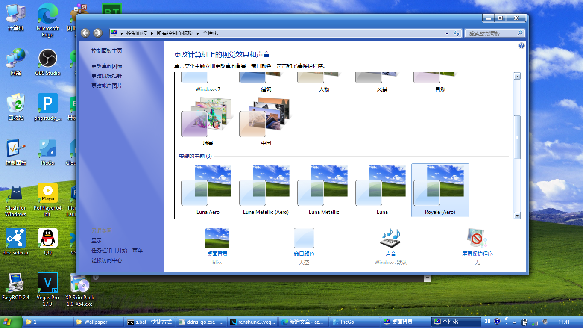The height and width of the screenshot is (328, 583).
Task: Select the 回收站 recycle bin icon
Action: pyautogui.click(x=16, y=107)
